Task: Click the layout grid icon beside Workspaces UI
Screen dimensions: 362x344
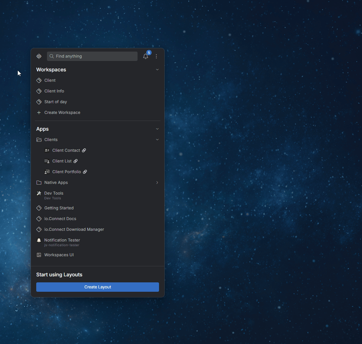Action: pos(39,255)
